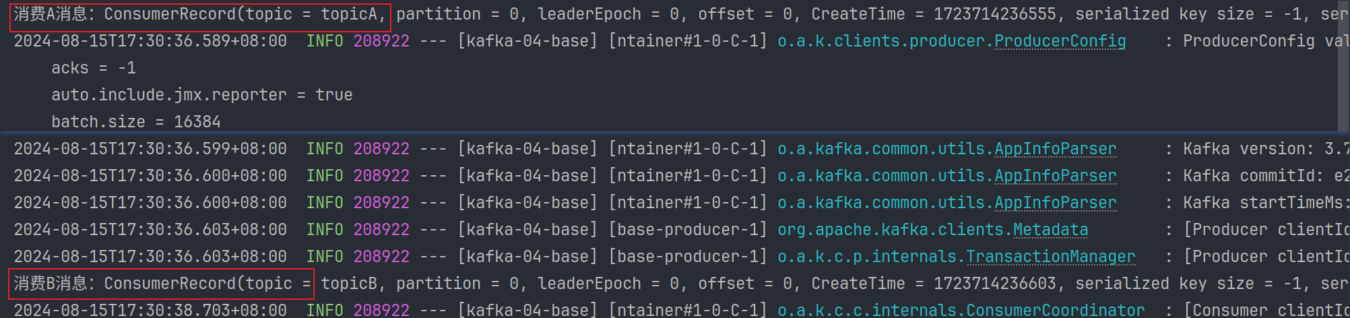
Task: Click CreateTime value 1723714236555
Action: pyautogui.click(x=994, y=14)
